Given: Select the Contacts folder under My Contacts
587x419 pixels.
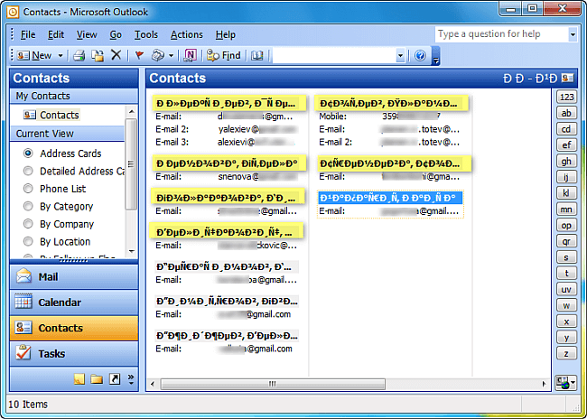Looking at the screenshot, I should 51,115.
